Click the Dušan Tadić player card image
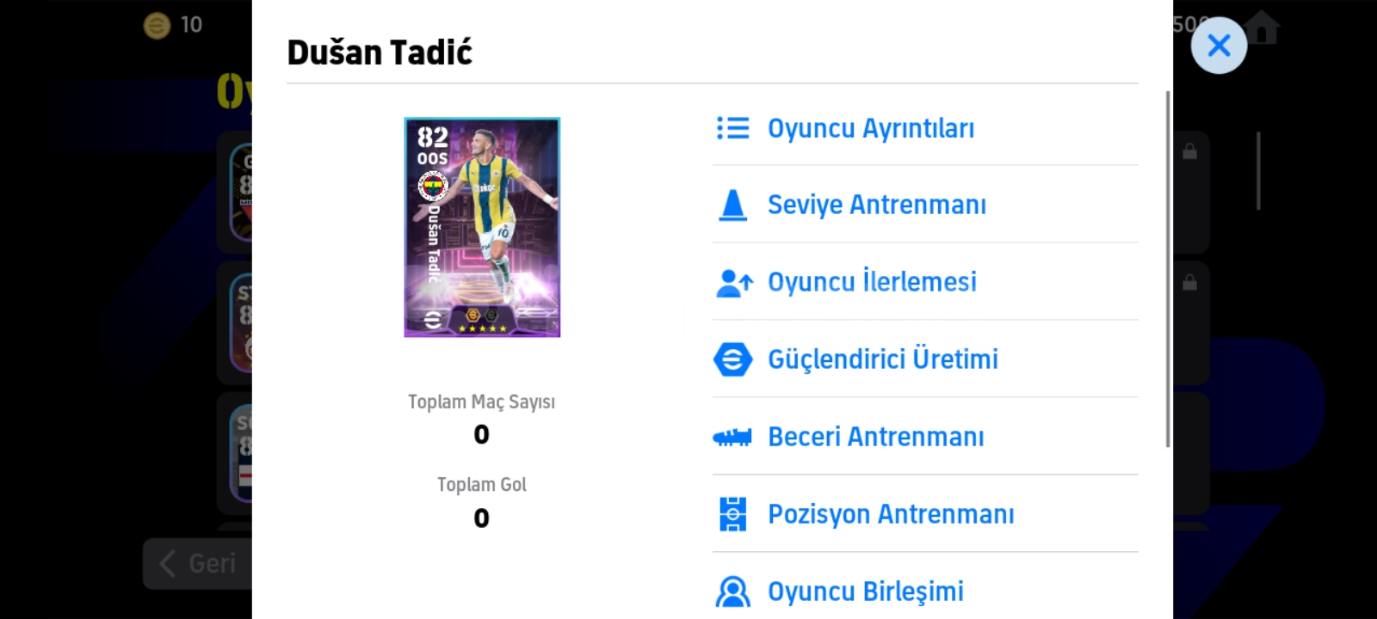 click(x=482, y=227)
